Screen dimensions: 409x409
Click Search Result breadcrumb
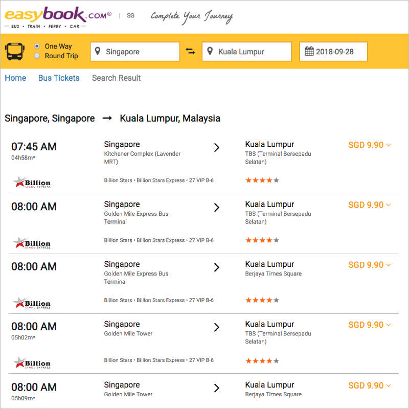coord(117,78)
